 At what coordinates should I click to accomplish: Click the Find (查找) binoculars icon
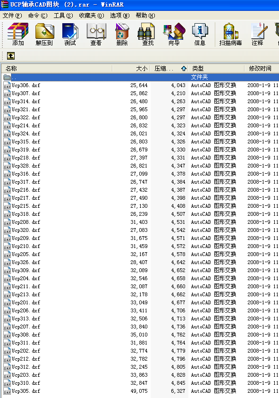(148, 34)
